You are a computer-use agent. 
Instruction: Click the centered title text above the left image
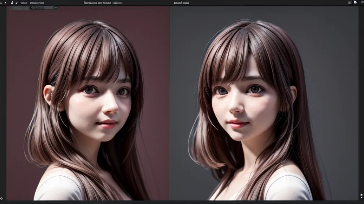point(103,3)
